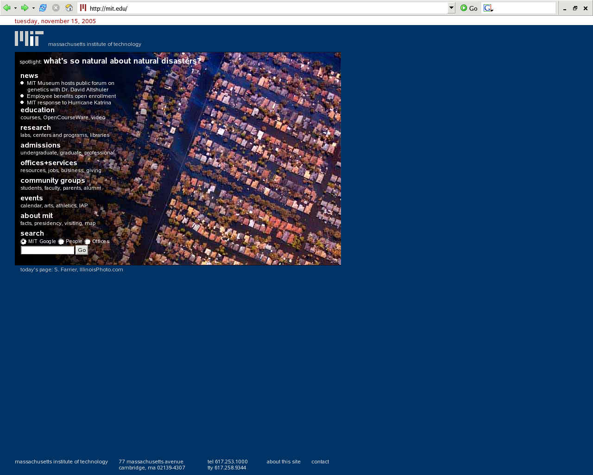Image resolution: width=593 pixels, height=475 pixels.
Task: Reload the page with the refresh icon
Action: click(x=43, y=8)
